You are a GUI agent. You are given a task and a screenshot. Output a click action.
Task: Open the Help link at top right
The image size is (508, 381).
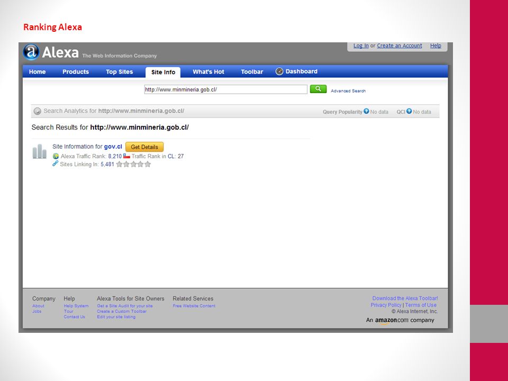coord(436,46)
